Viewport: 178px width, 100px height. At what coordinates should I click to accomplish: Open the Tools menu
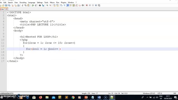pos(46,2)
